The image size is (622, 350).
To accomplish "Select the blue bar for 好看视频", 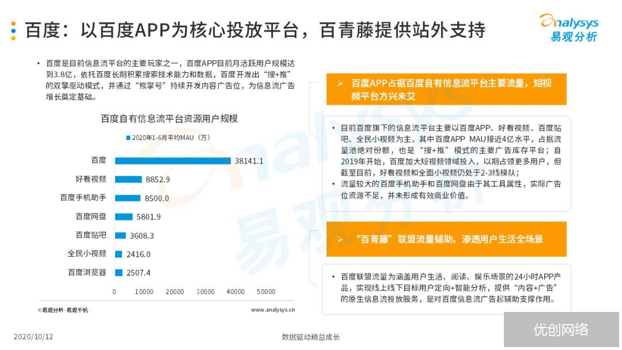I will coord(128,179).
